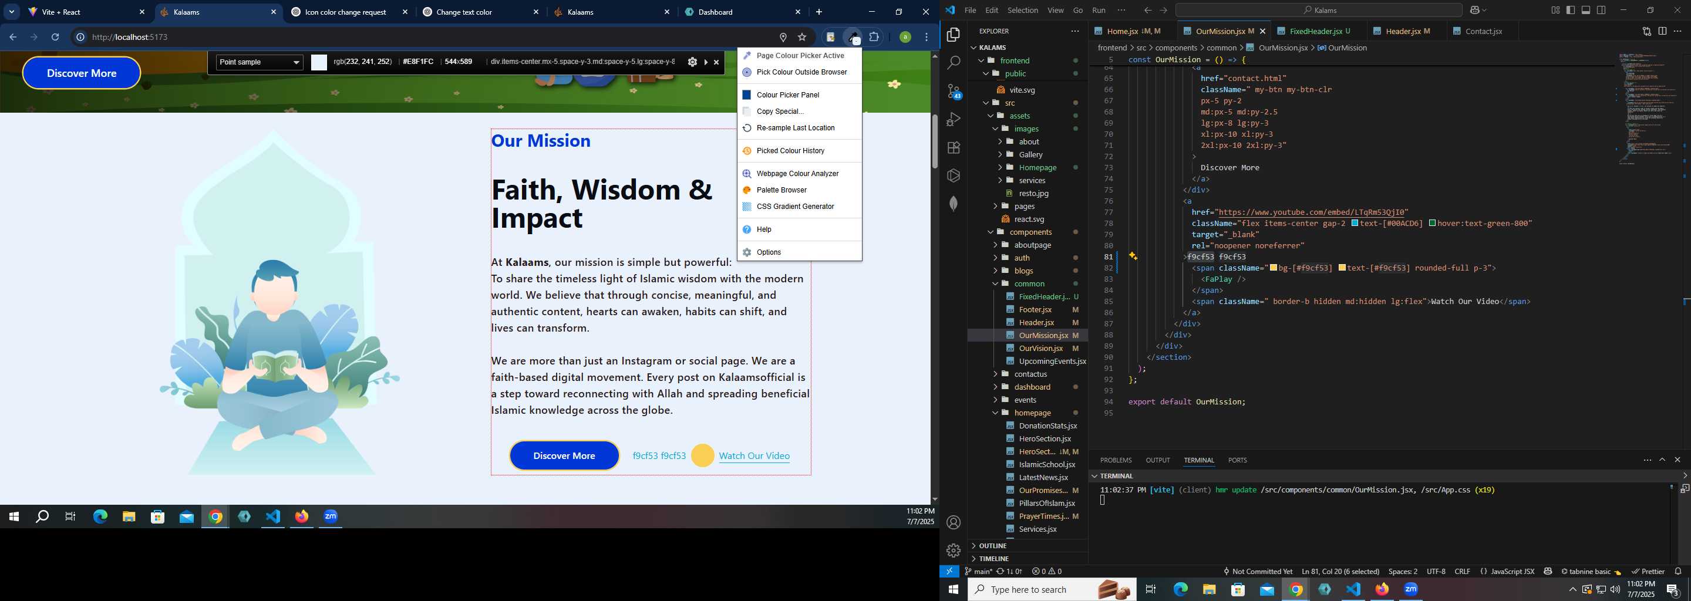
Task: Bookmark this page with the star icon
Action: 802,37
